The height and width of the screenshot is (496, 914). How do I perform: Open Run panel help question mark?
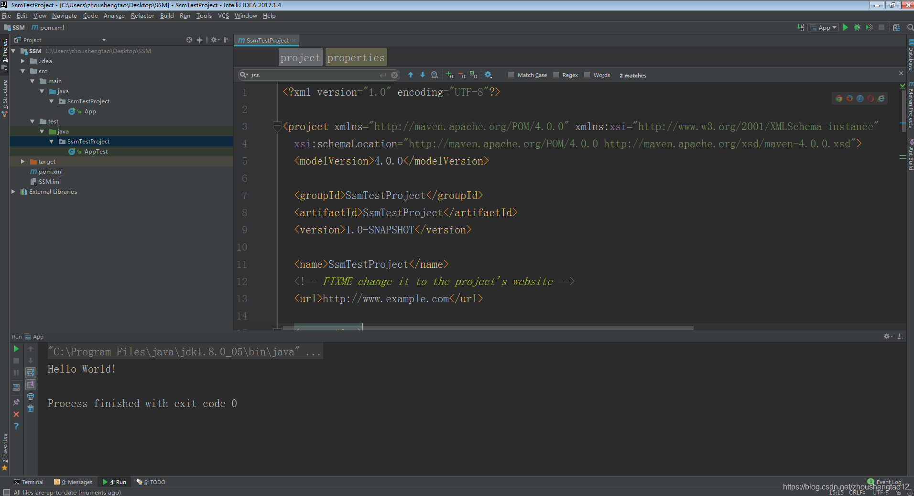pyautogui.click(x=16, y=426)
